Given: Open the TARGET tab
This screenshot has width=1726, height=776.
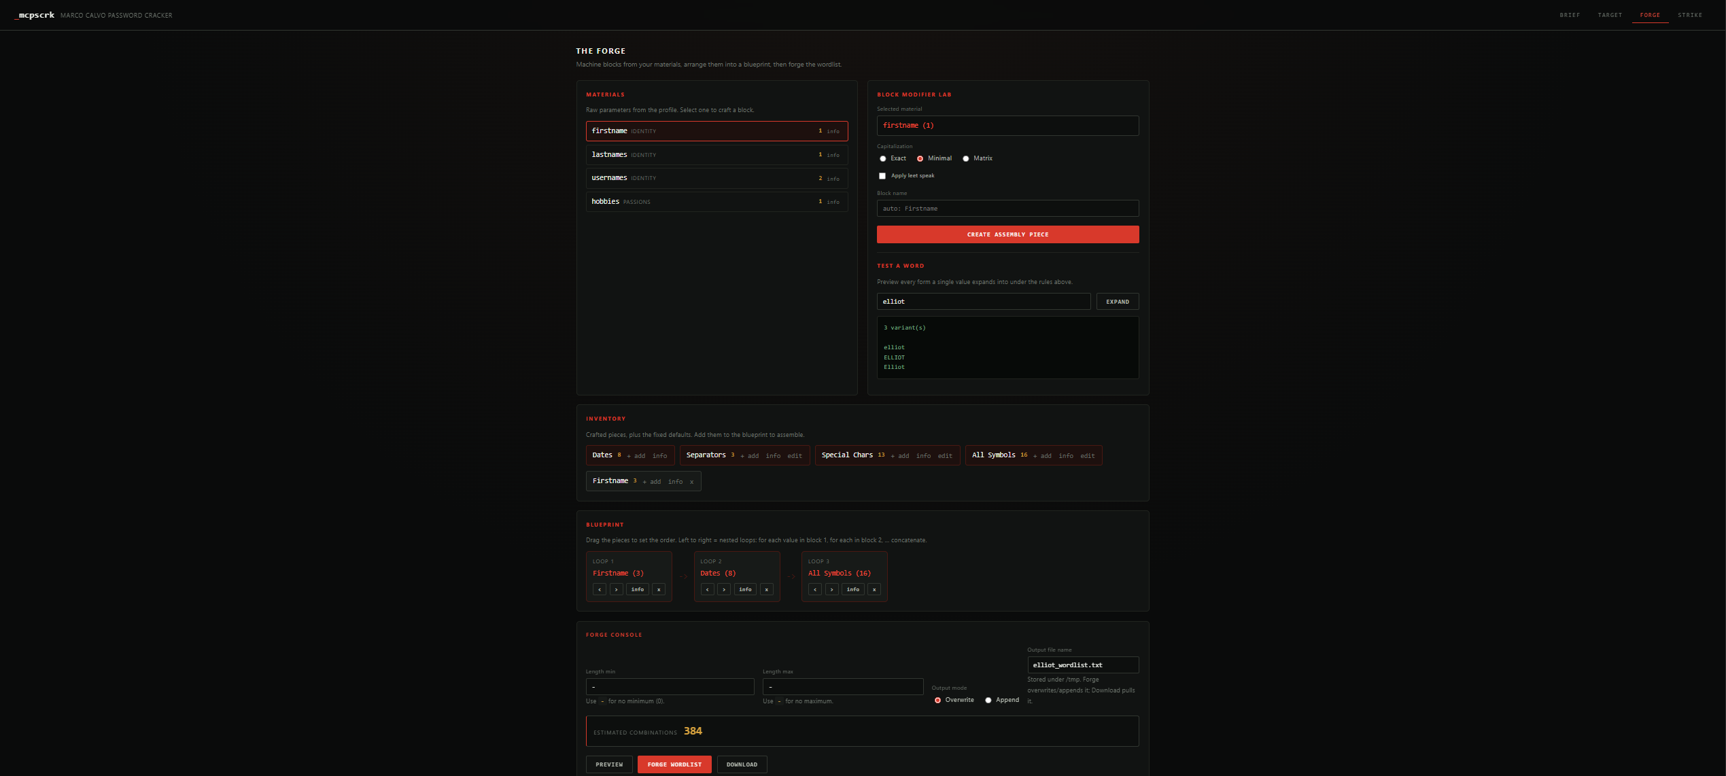Looking at the screenshot, I should pos(1610,15).
